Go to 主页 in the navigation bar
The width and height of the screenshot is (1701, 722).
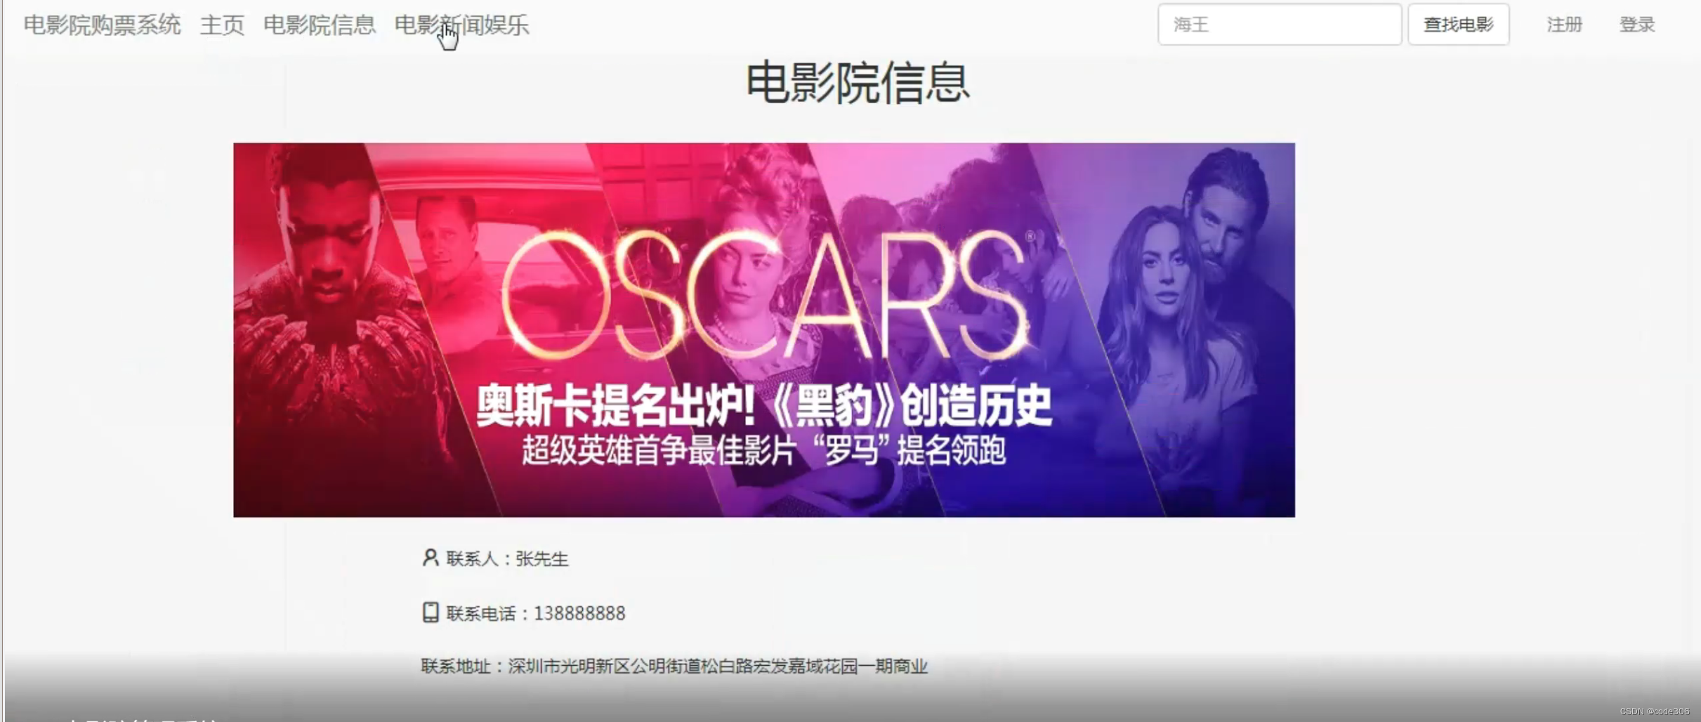tap(222, 25)
